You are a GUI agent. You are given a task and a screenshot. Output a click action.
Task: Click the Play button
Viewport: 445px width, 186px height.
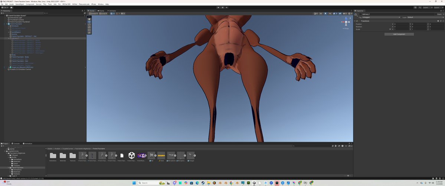[218, 7]
